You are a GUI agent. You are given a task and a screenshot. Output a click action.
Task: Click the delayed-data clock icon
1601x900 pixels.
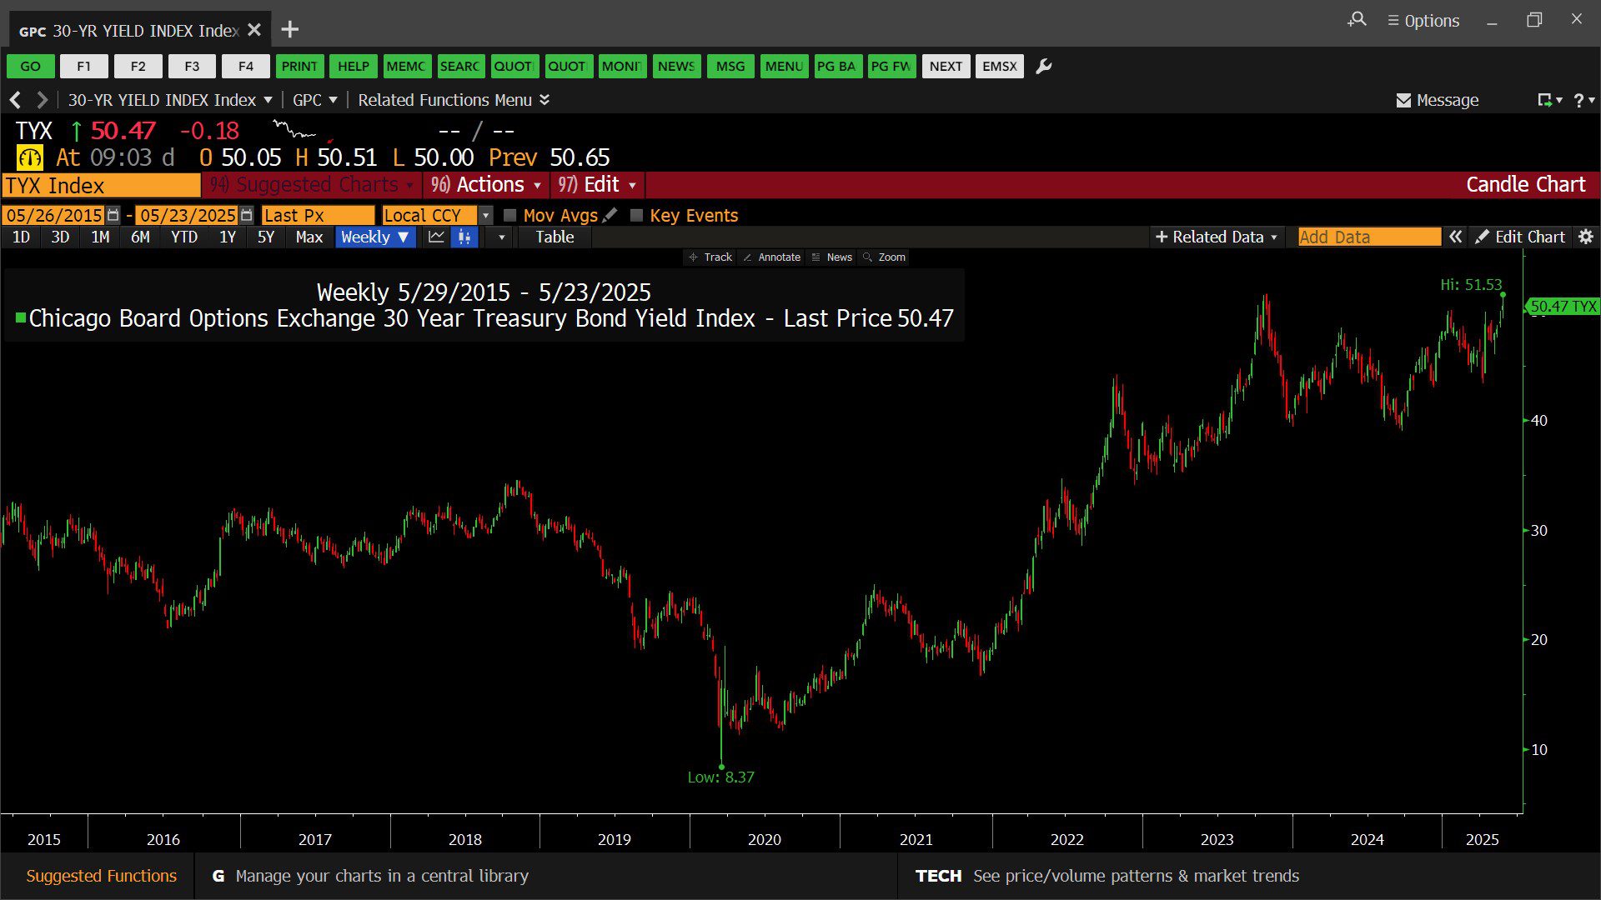click(30, 157)
